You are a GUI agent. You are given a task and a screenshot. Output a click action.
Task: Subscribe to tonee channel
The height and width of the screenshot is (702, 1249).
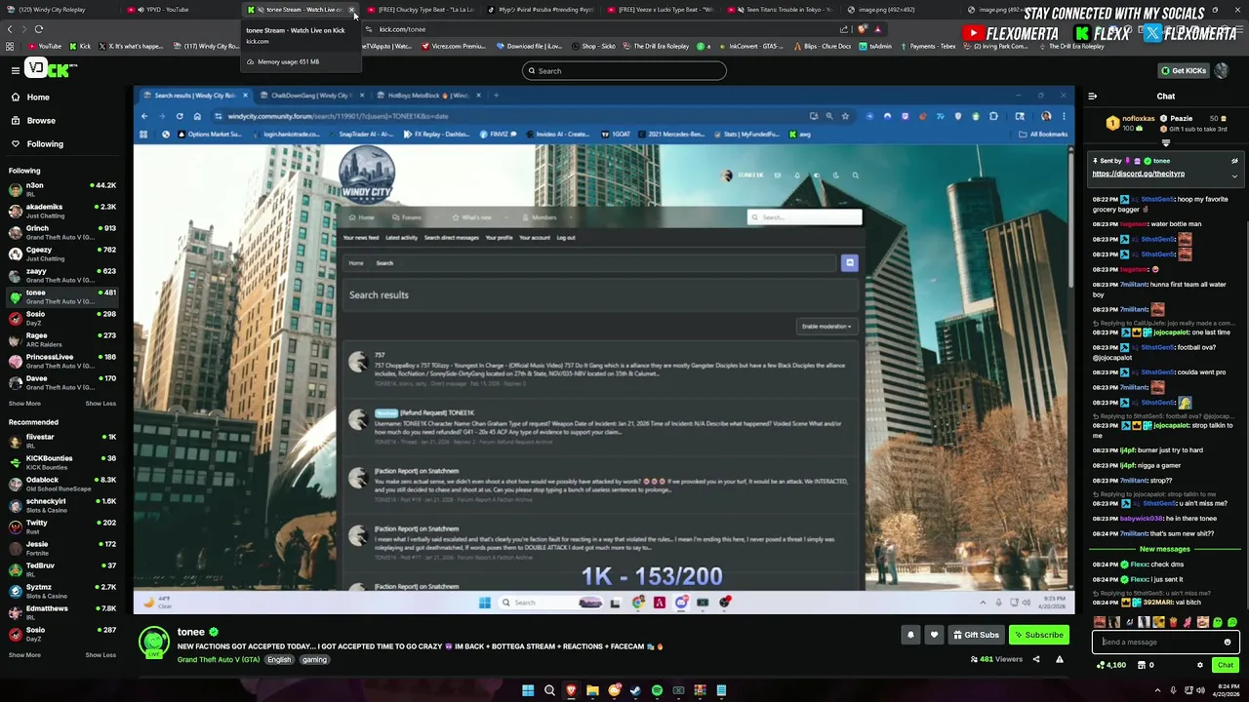point(1039,635)
